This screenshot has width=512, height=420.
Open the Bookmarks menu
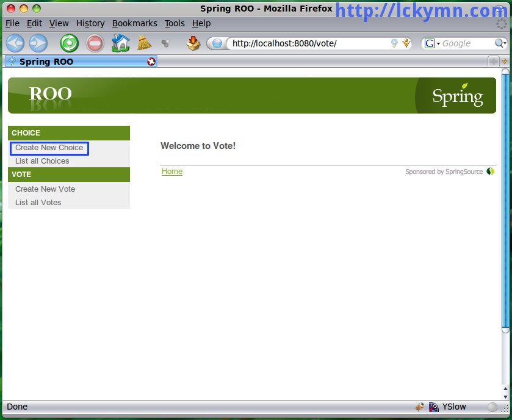134,24
